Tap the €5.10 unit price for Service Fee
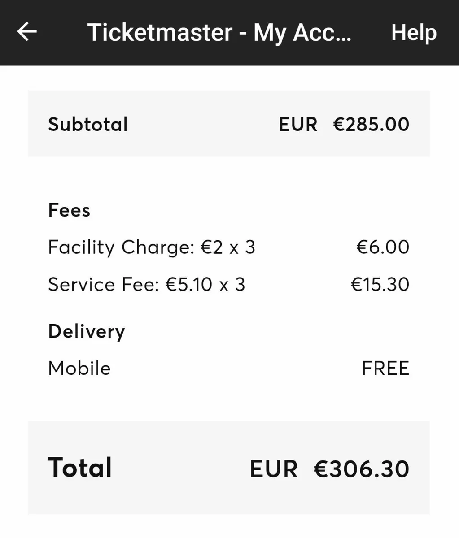 click(x=189, y=285)
